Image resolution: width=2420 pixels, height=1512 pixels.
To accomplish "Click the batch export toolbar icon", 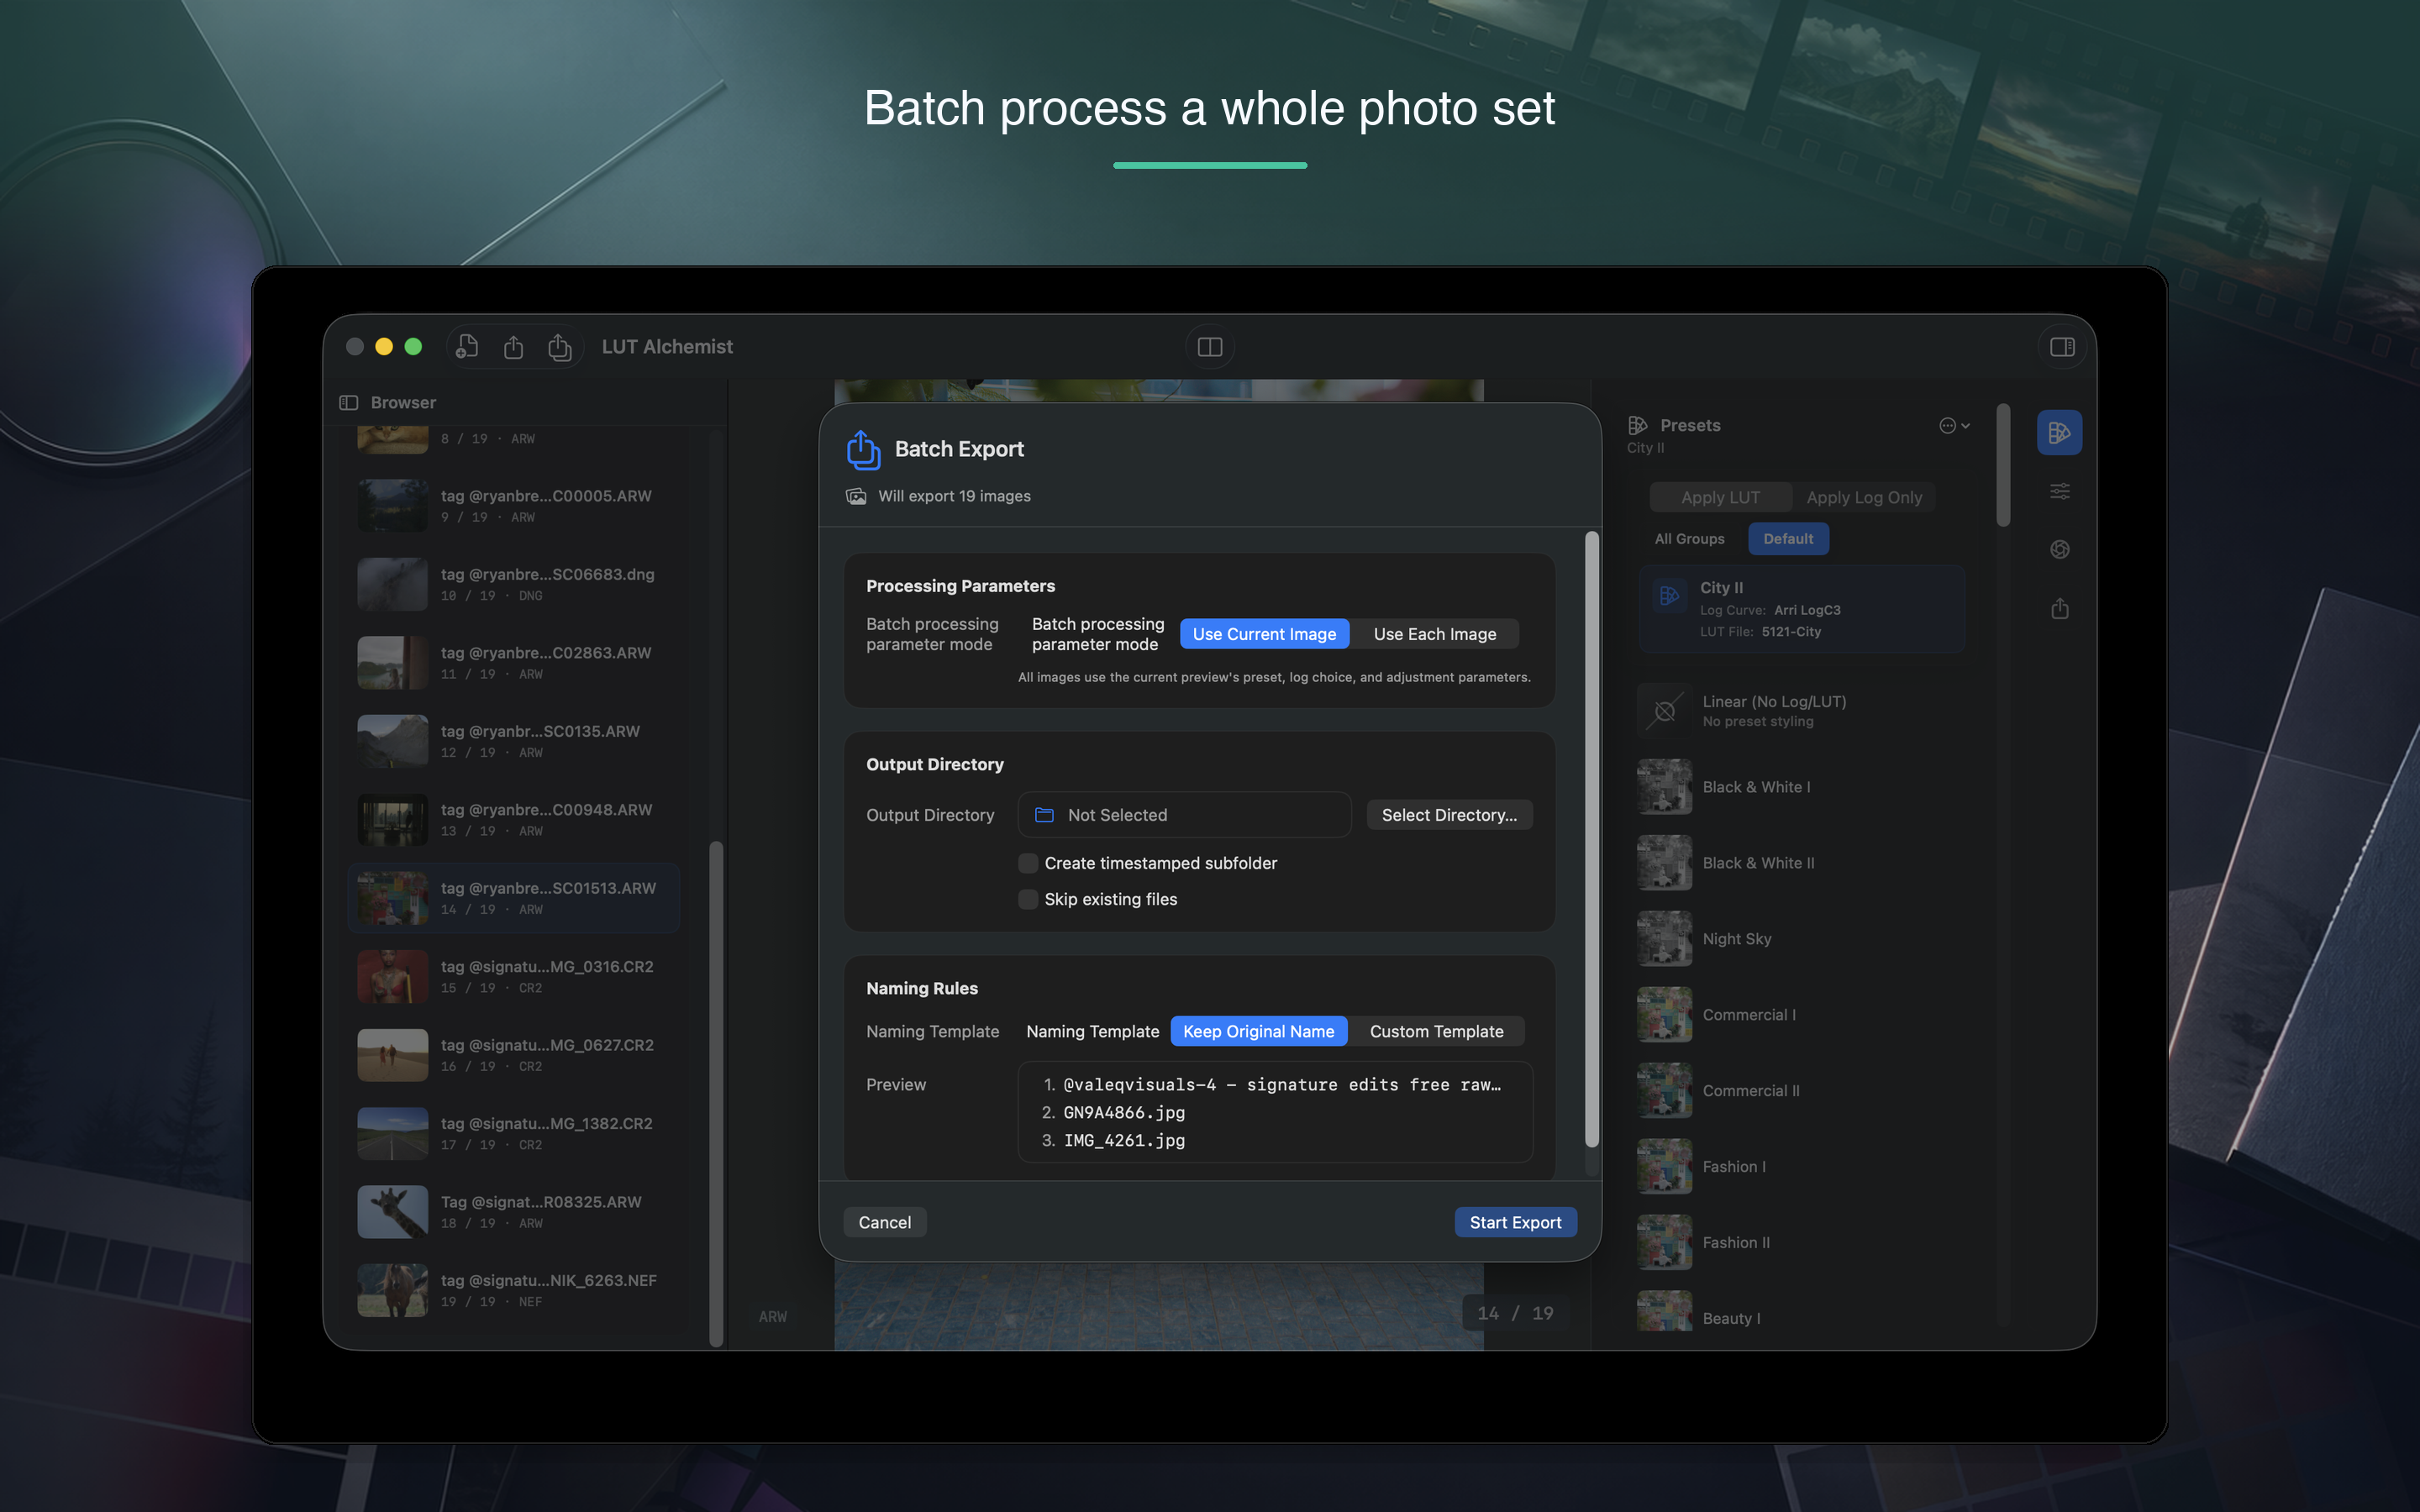I will (x=559, y=347).
